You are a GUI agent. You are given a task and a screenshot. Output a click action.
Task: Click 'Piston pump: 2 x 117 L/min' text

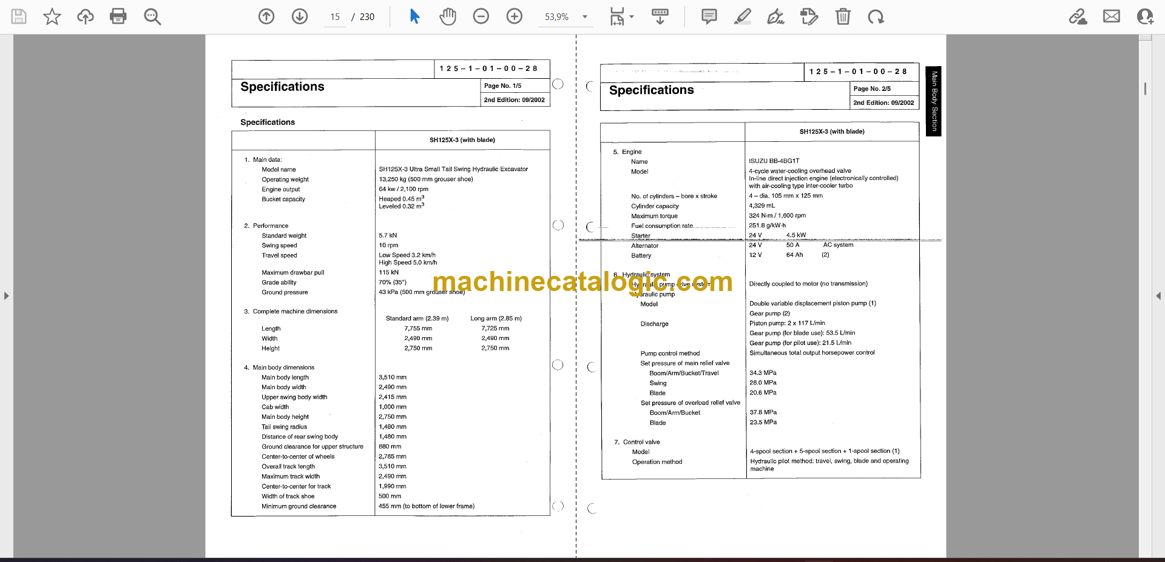click(x=787, y=323)
